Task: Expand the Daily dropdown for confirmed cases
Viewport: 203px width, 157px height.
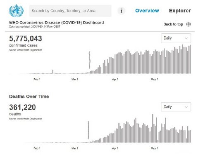Action: pos(176,38)
